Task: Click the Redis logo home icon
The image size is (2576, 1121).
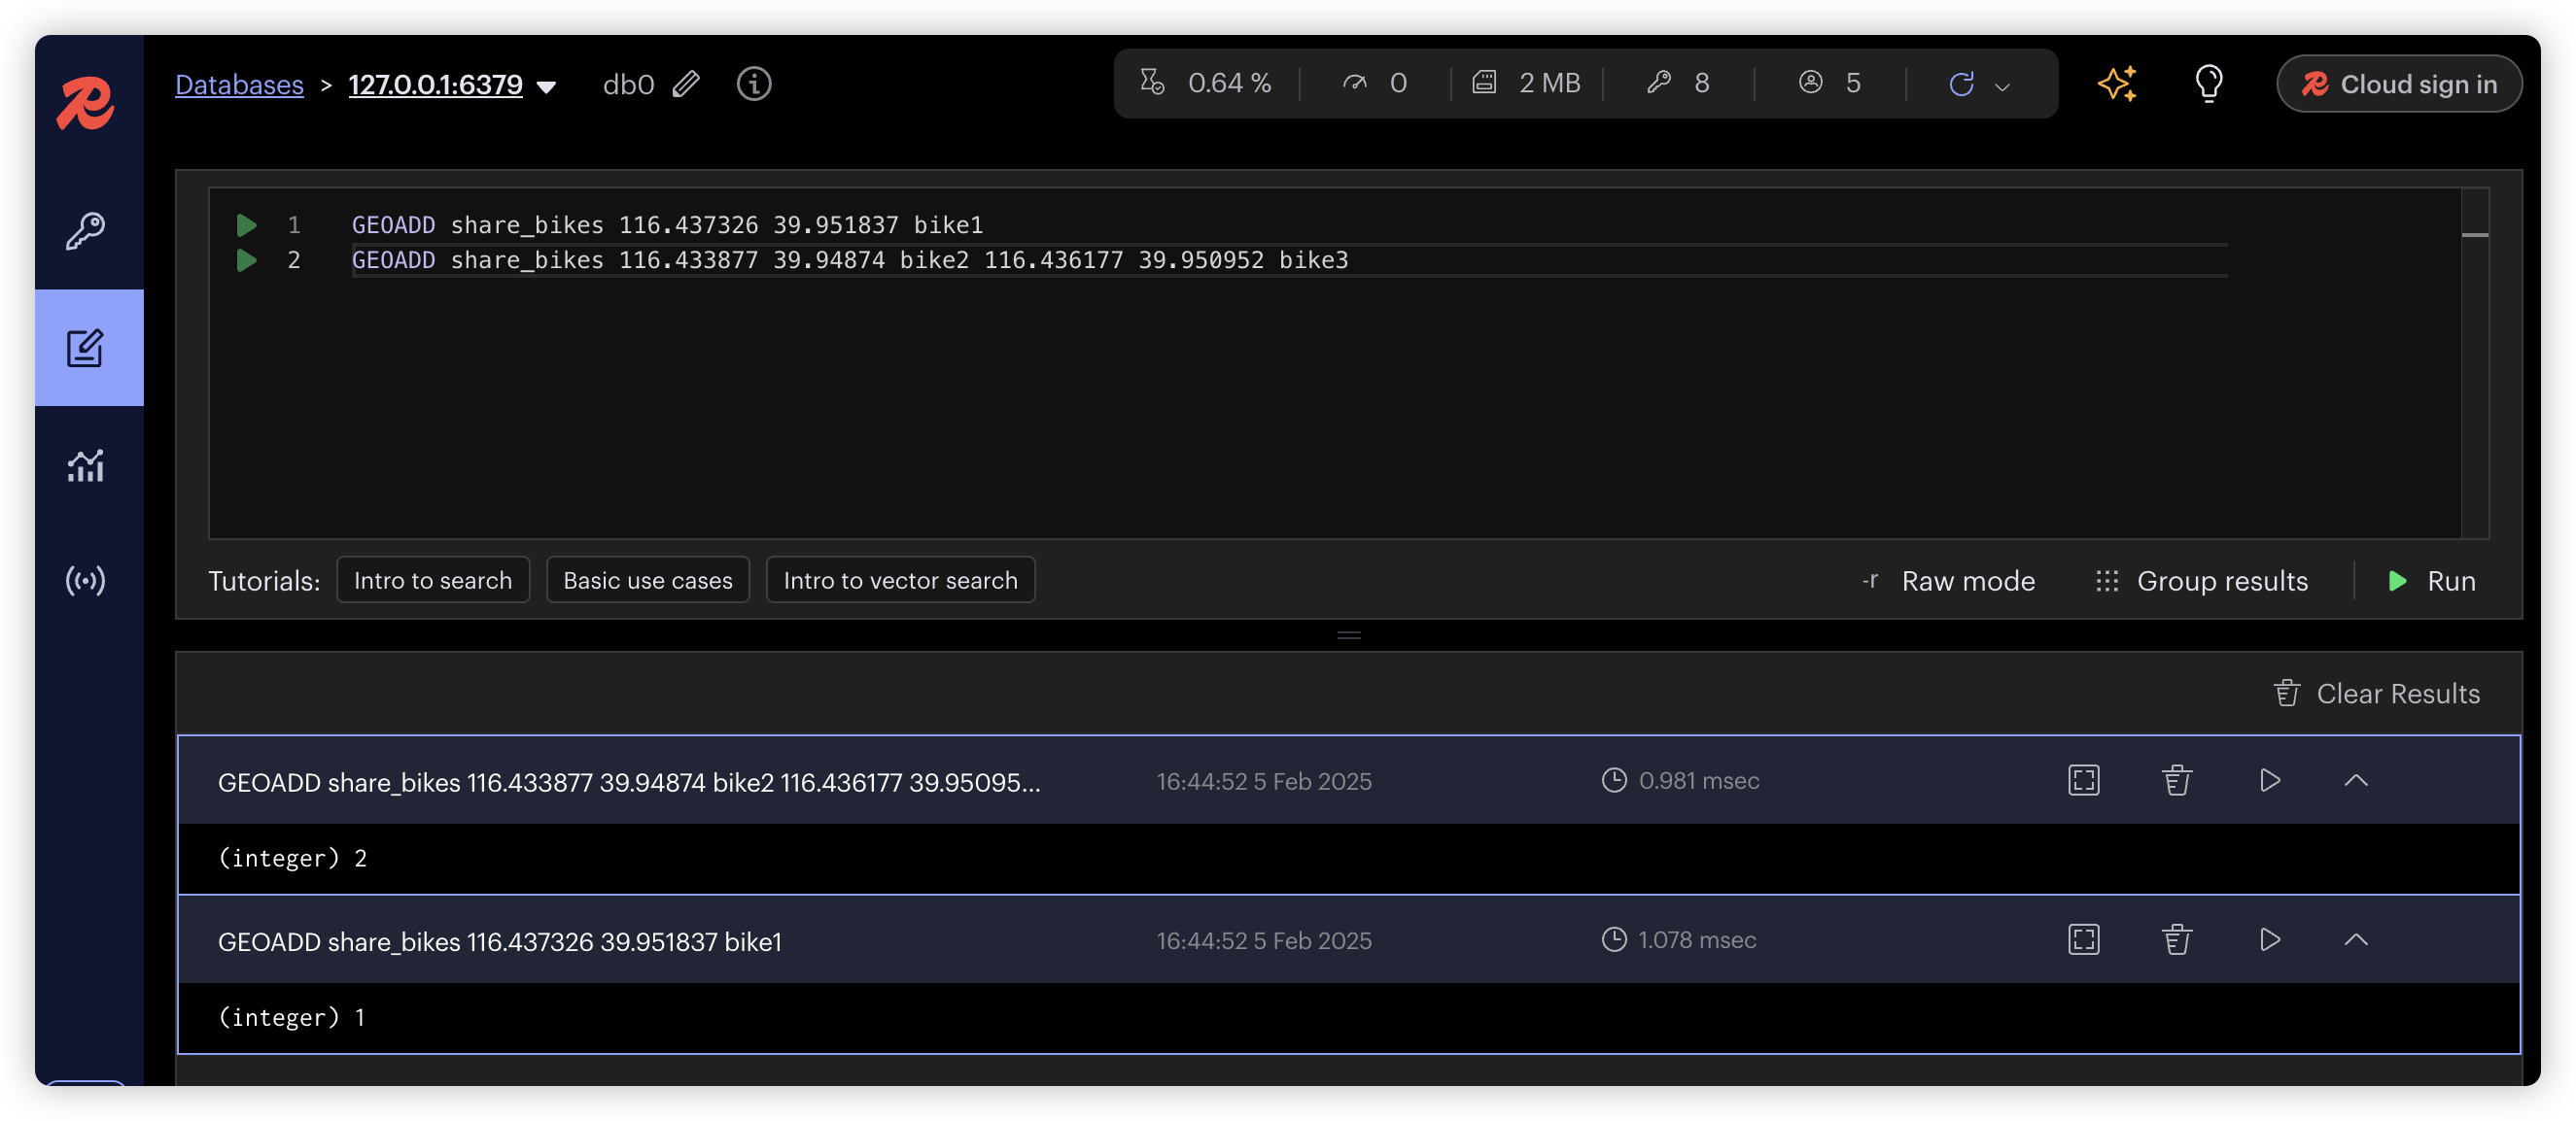Action: [86, 104]
